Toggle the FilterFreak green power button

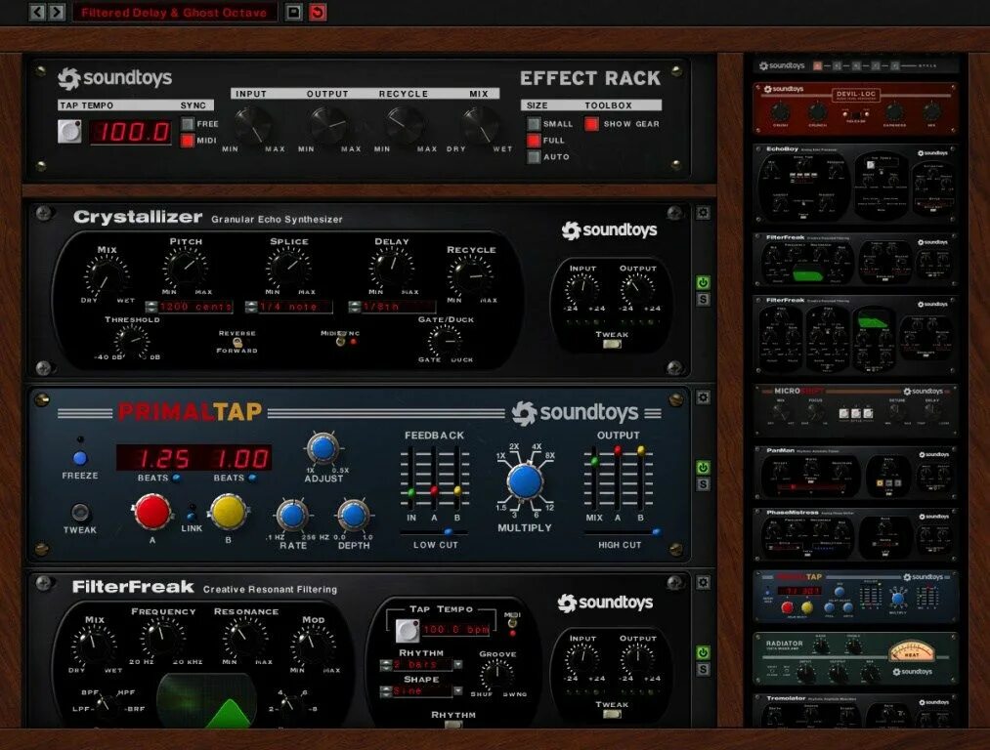(x=703, y=653)
